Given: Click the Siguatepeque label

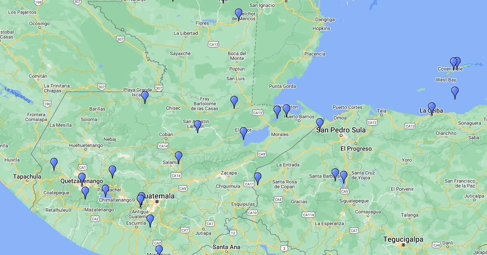Looking at the screenshot, I should click(354, 201).
